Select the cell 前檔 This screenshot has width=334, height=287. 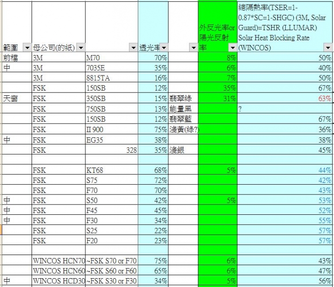click(17, 57)
